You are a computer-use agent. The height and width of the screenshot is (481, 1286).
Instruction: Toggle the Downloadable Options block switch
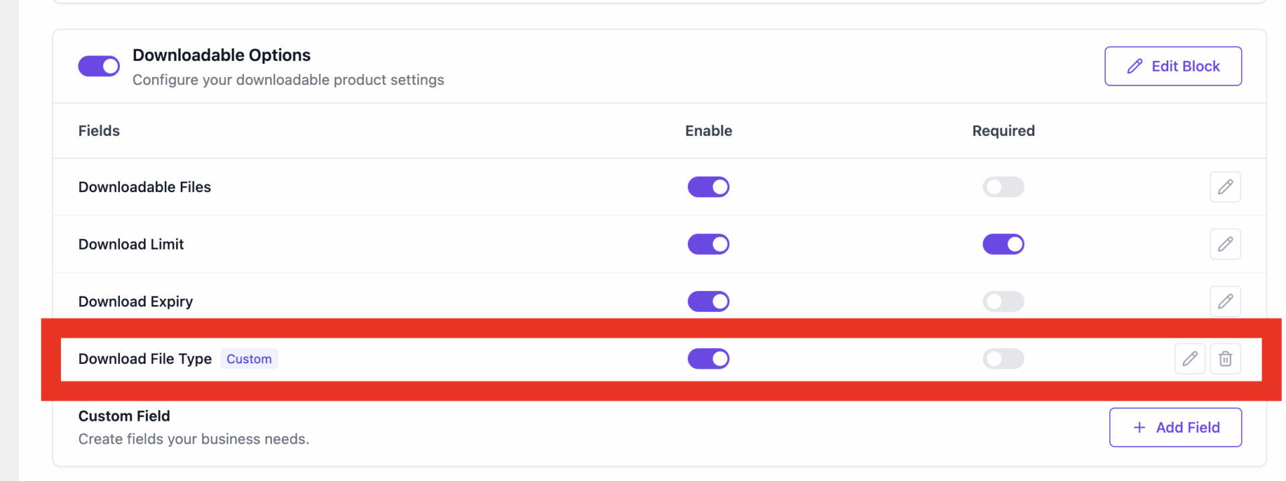pos(99,66)
